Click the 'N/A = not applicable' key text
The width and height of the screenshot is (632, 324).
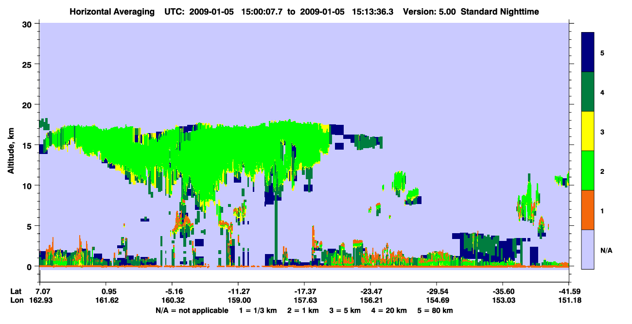pos(192,310)
